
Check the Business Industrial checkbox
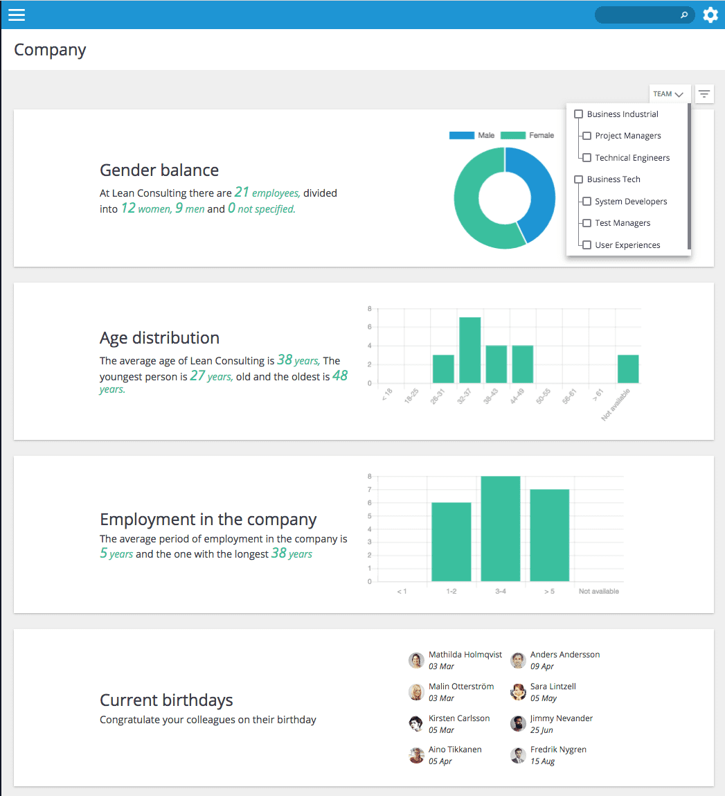click(578, 114)
